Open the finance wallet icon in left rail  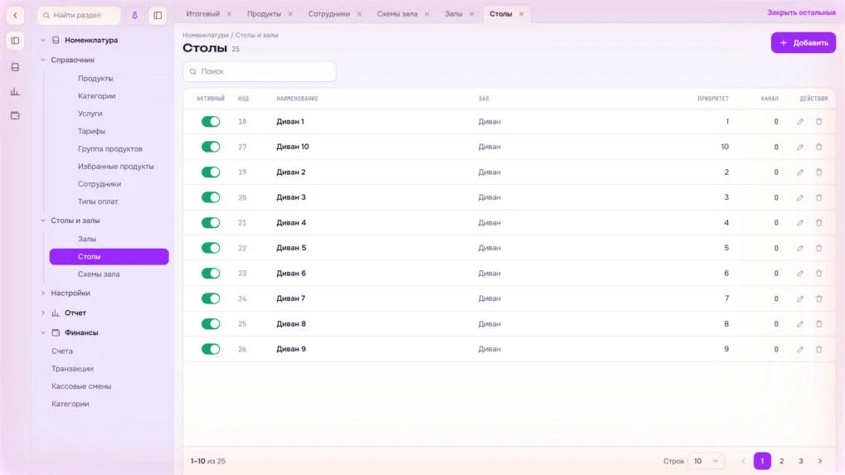[x=15, y=115]
